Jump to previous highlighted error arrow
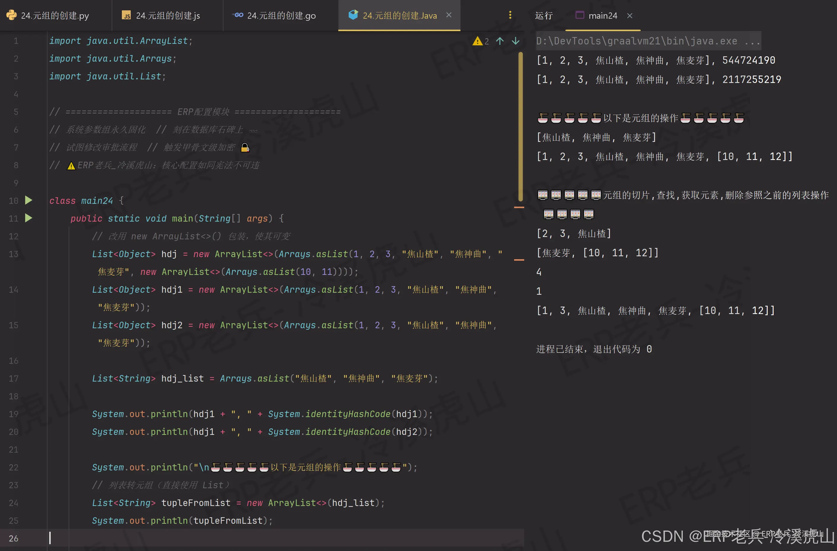Screen dimensions: 837x551 pos(500,41)
